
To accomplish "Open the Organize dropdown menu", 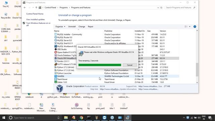I will 60,27.
